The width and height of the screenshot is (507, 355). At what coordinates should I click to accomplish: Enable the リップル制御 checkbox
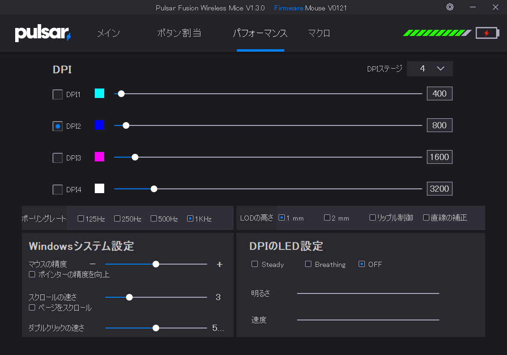[372, 218]
